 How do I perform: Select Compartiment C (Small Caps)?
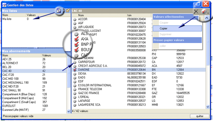34,102
